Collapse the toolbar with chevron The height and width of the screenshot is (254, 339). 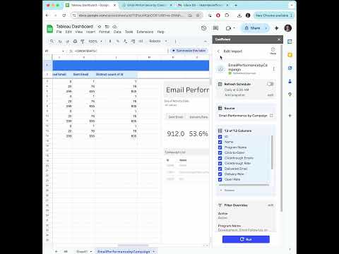[206, 41]
